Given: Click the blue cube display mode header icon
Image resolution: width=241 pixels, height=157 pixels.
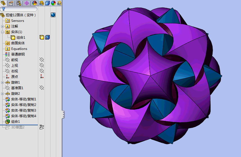Looking at the screenshot, I should [47, 3].
